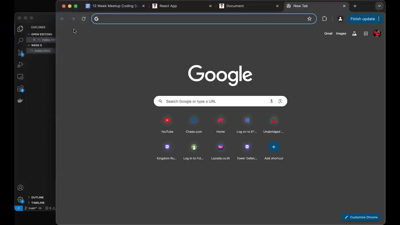Viewport: 400px width, 225px height.
Task: Open VS Code Extensions icon
Action: coord(20,89)
